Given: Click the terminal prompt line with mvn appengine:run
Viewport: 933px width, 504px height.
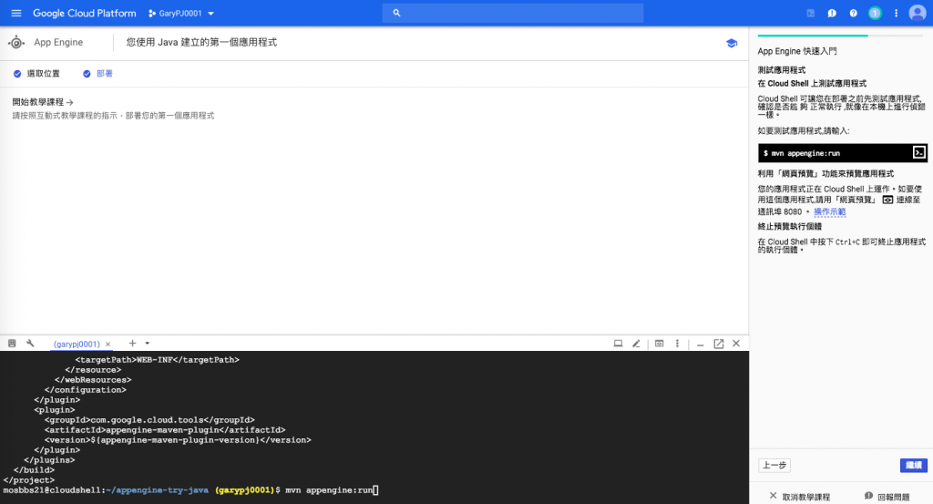Looking at the screenshot, I should (191, 490).
